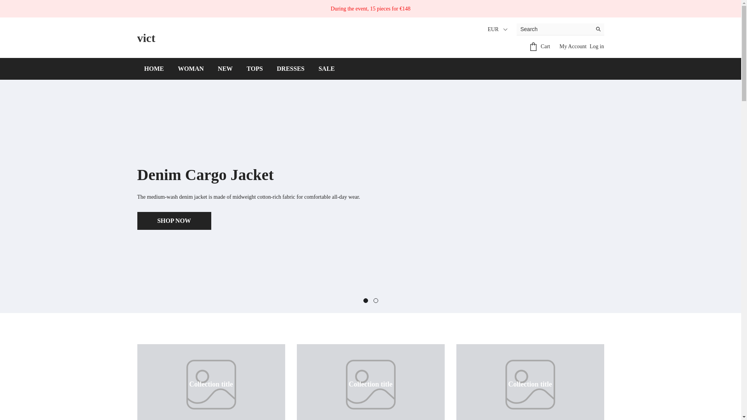Click the Log in link

pyautogui.click(x=596, y=47)
